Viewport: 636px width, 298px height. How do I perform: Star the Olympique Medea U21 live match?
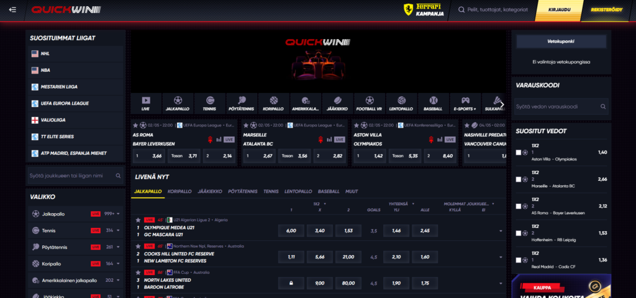(x=138, y=220)
